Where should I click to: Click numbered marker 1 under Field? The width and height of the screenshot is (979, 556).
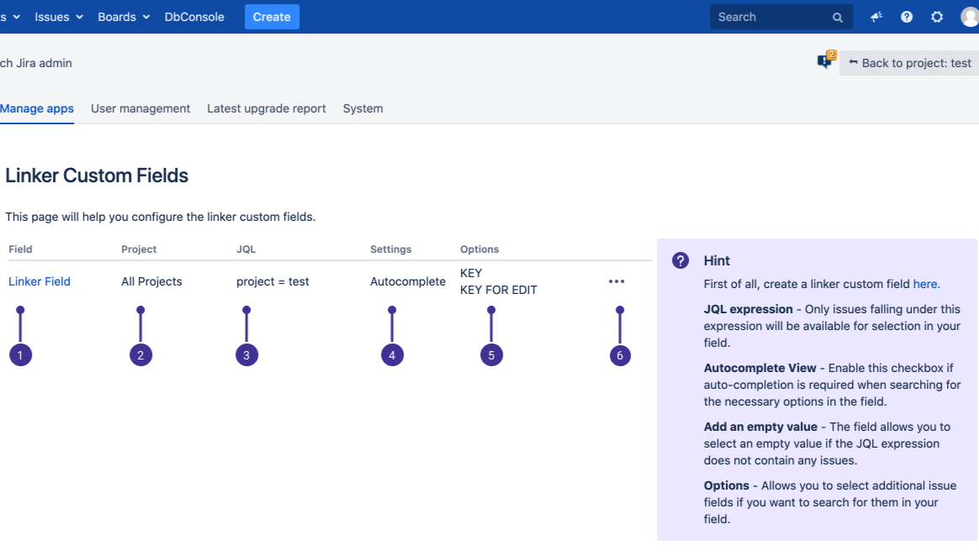(20, 355)
